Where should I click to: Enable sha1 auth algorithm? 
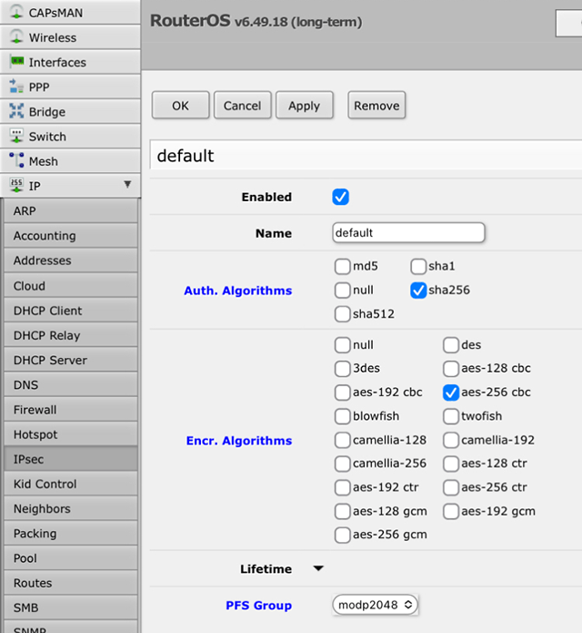[x=418, y=267]
